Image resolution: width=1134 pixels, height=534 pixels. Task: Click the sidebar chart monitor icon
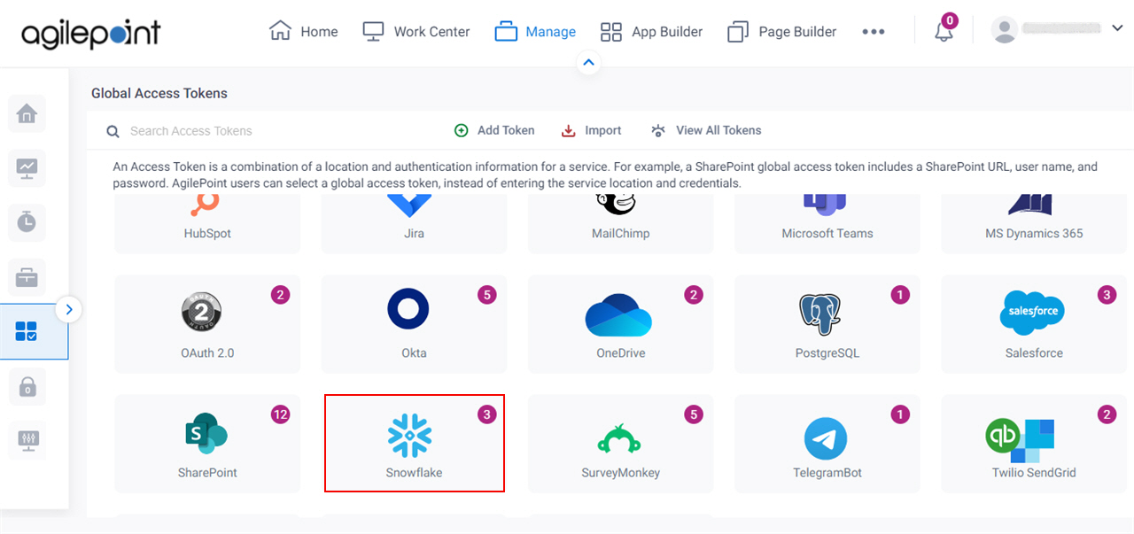pos(27,167)
